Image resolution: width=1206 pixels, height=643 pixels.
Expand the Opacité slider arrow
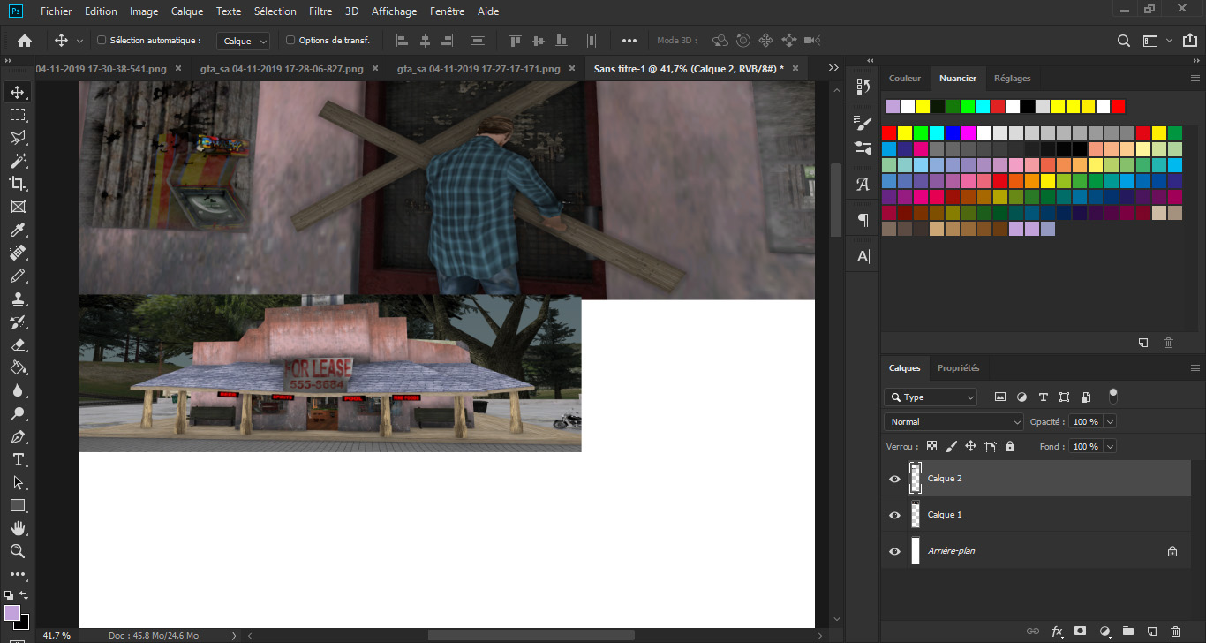click(1110, 422)
